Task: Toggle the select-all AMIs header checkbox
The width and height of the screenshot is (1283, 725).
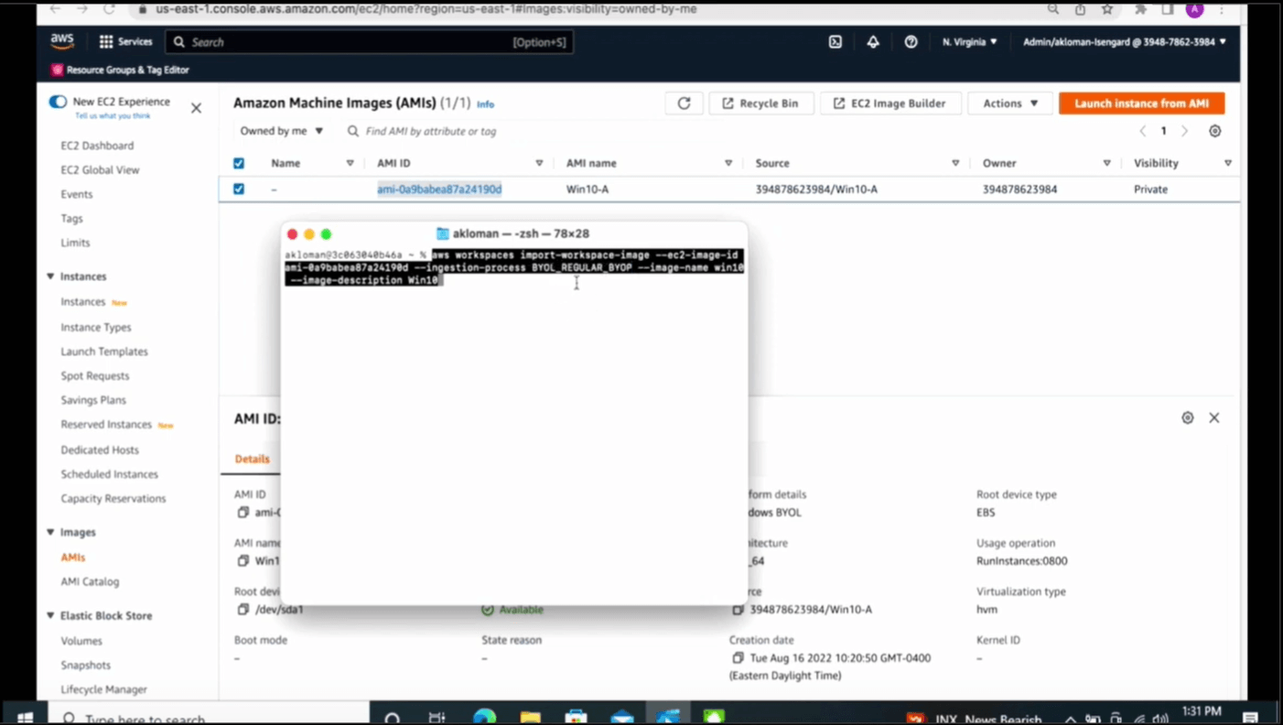Action: [x=238, y=162]
